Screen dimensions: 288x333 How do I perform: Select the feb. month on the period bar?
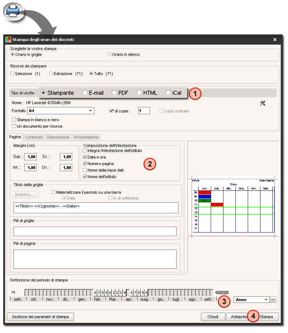(98, 299)
